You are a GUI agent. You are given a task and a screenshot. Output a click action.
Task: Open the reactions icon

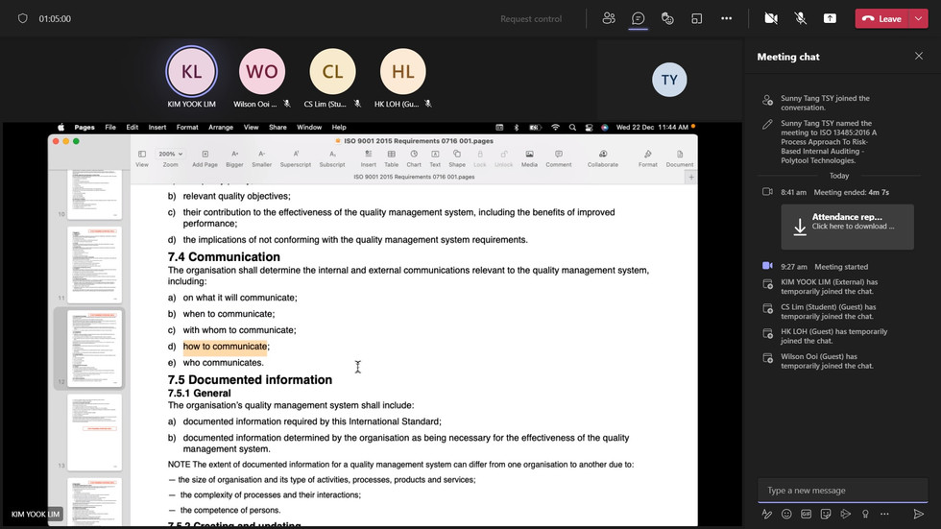[x=667, y=18]
